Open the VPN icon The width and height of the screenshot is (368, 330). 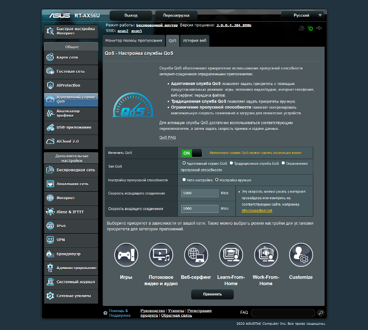pos(50,239)
